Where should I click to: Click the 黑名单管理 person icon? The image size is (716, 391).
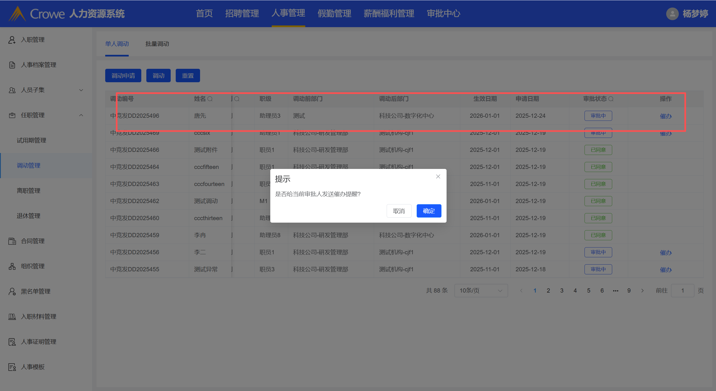click(x=12, y=291)
